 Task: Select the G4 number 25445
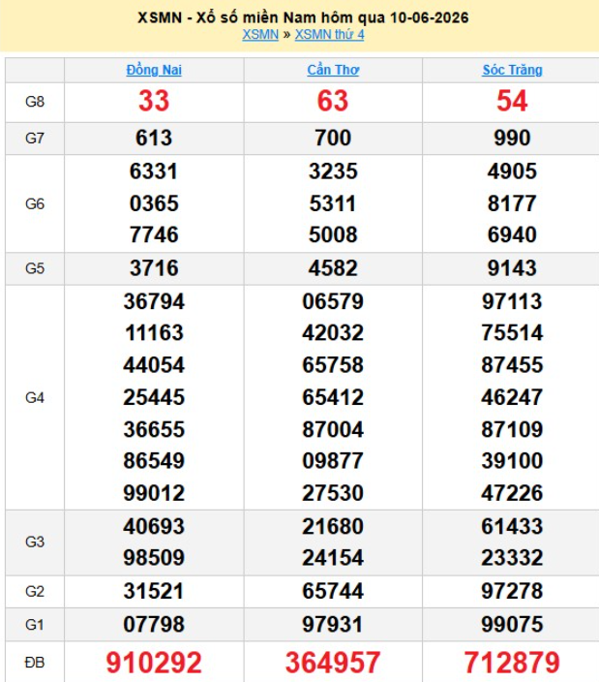point(154,397)
